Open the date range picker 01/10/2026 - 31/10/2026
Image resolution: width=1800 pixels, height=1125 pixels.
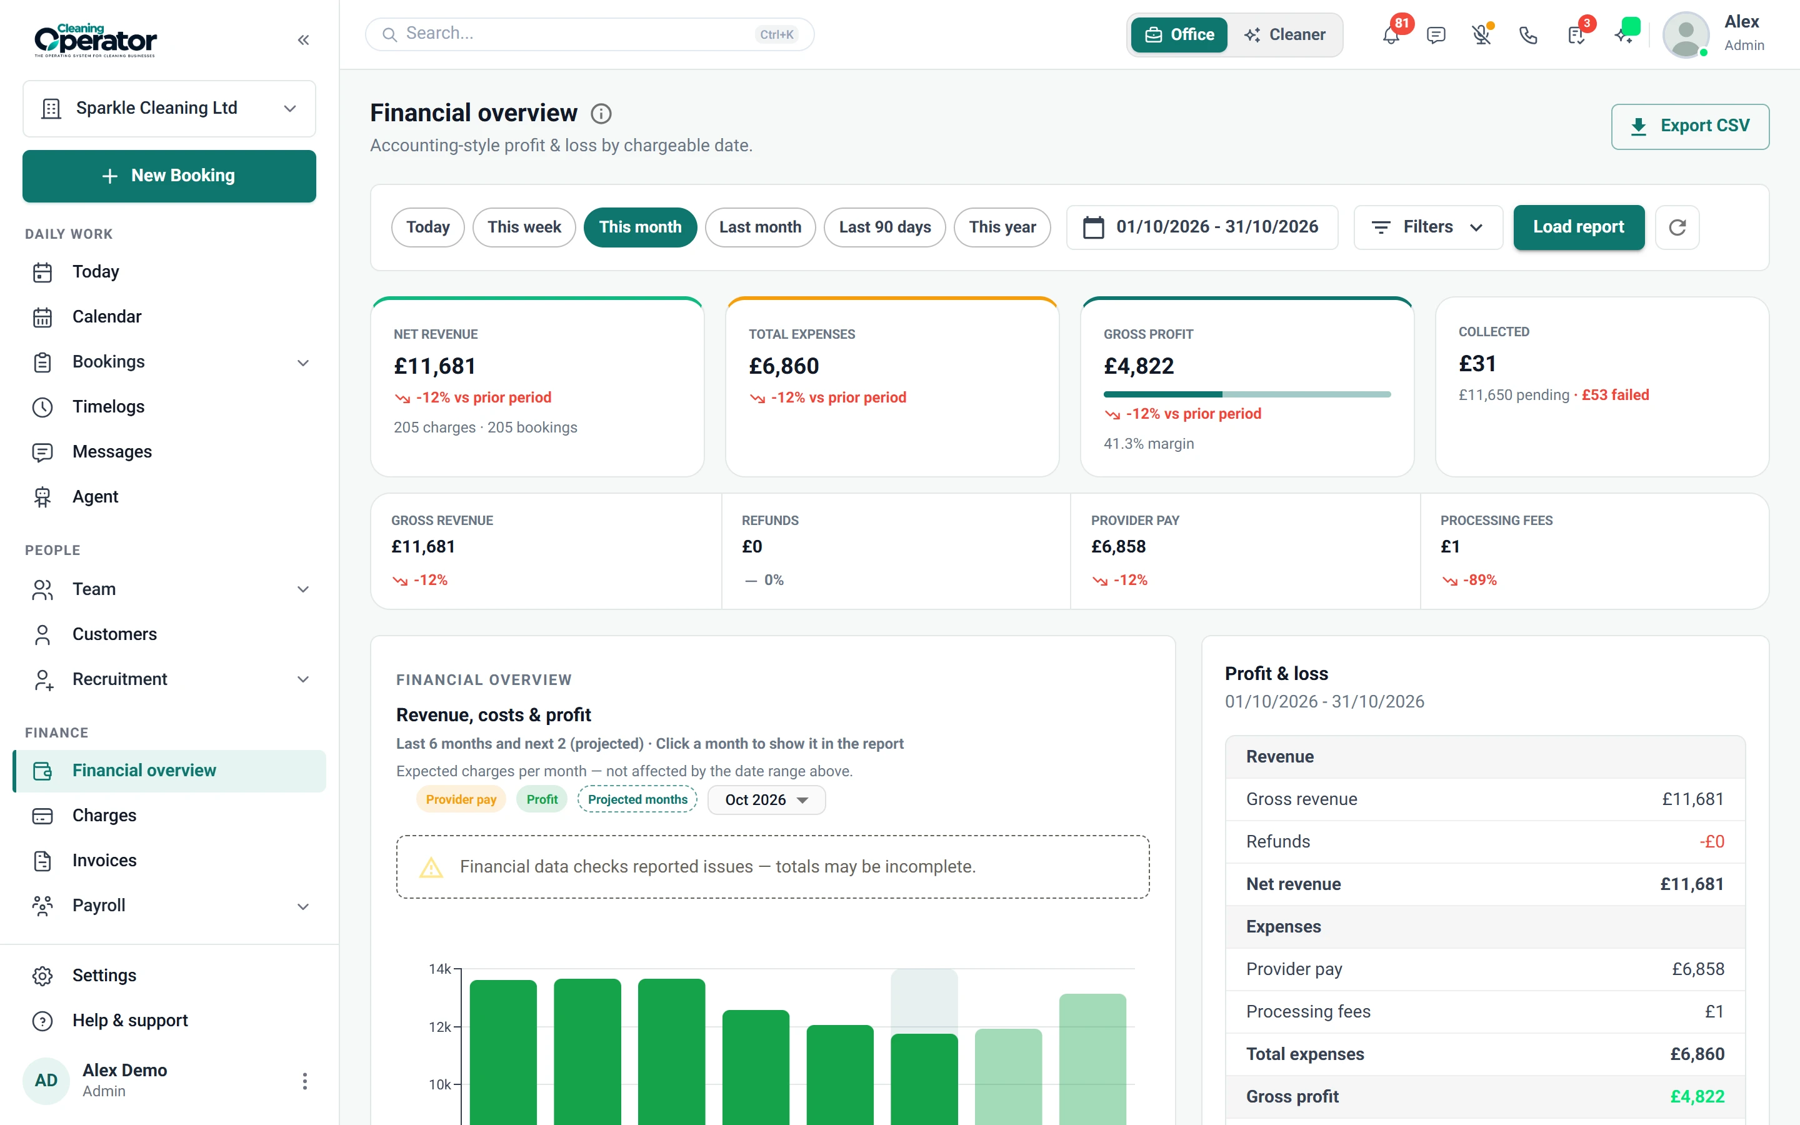coord(1201,227)
